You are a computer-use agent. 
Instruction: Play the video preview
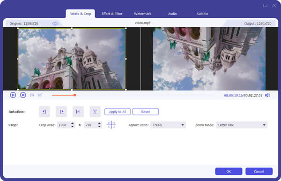(13, 95)
